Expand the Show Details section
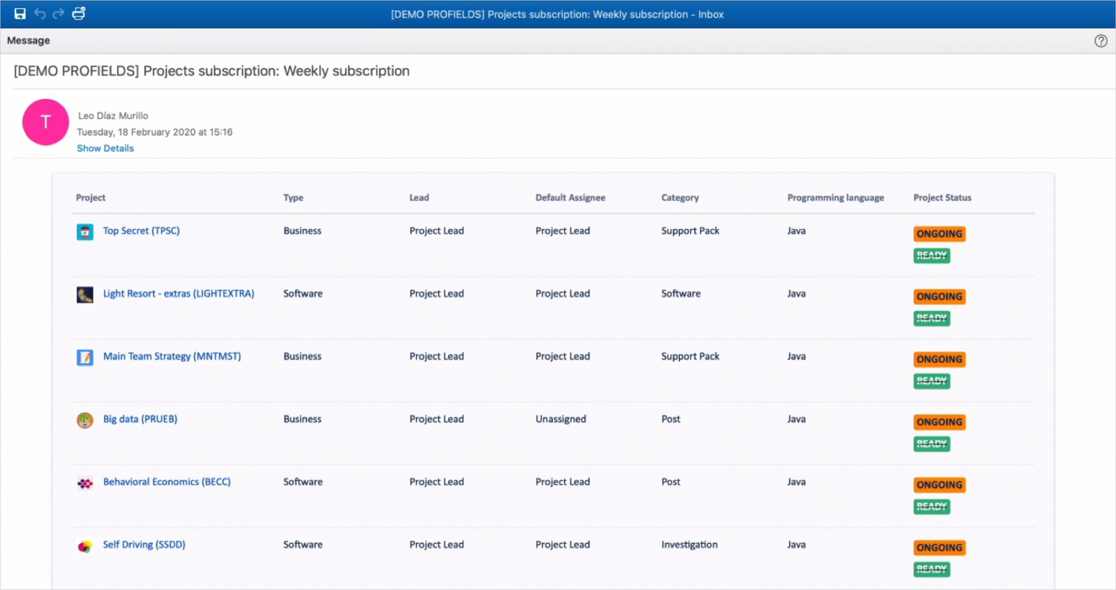Screen dimensions: 1116x590 tap(105, 148)
